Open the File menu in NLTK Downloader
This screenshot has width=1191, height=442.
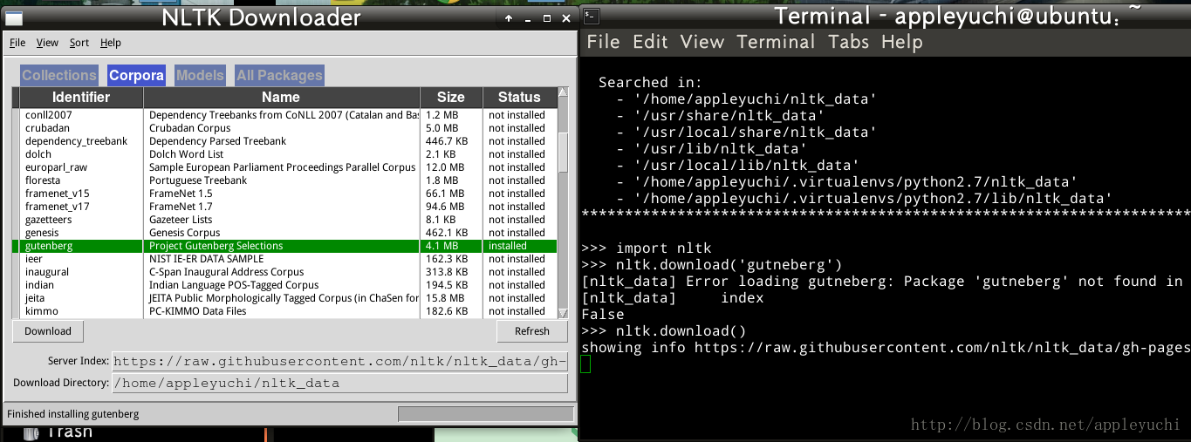pos(17,43)
